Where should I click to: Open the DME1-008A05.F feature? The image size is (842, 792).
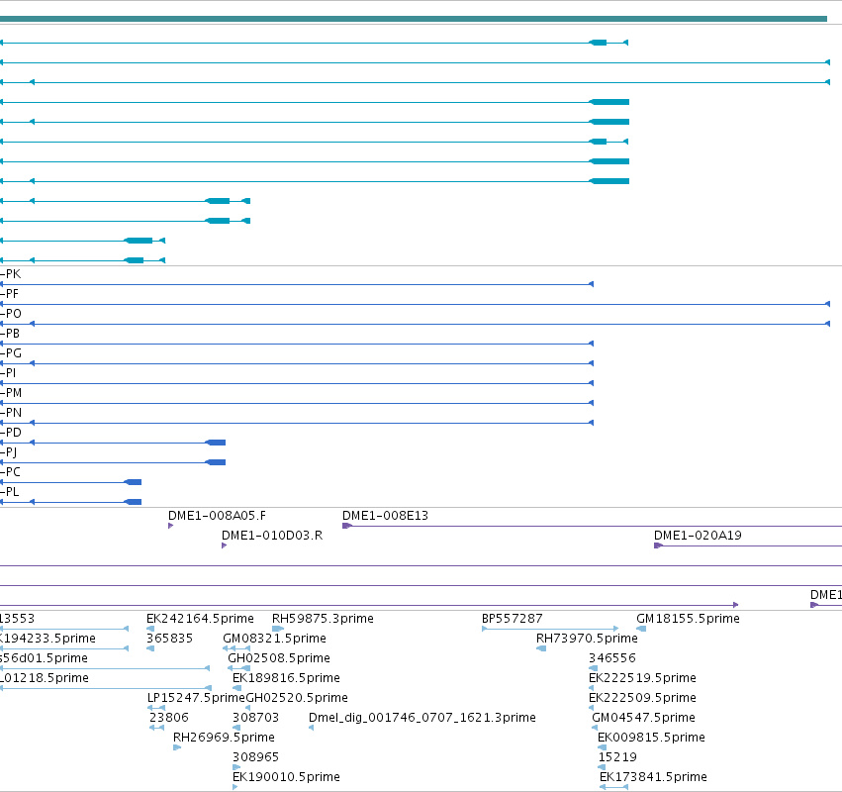click(217, 516)
